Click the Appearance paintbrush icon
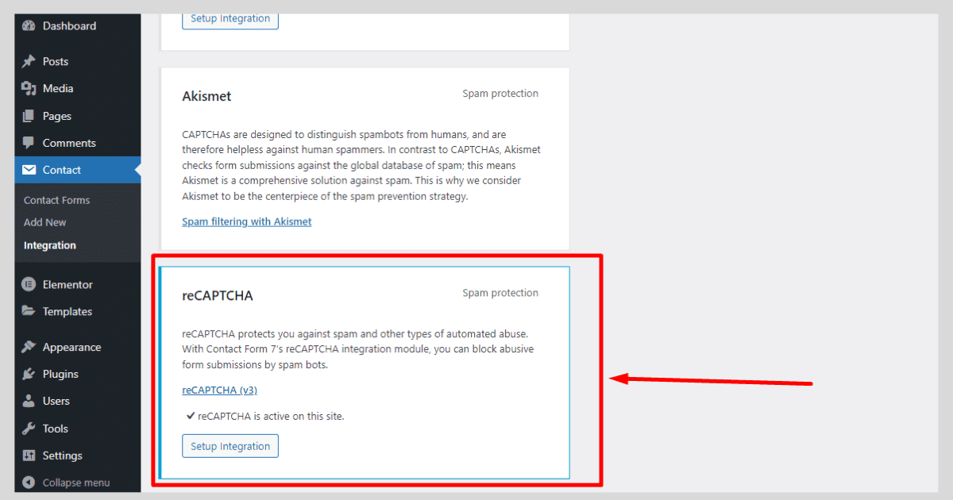This screenshot has width=953, height=500. [29, 347]
